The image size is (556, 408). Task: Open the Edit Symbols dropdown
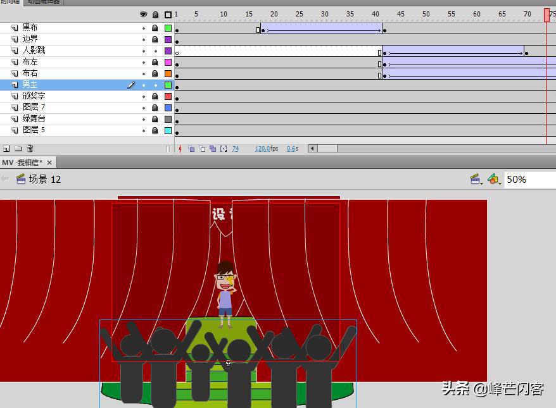(x=494, y=180)
